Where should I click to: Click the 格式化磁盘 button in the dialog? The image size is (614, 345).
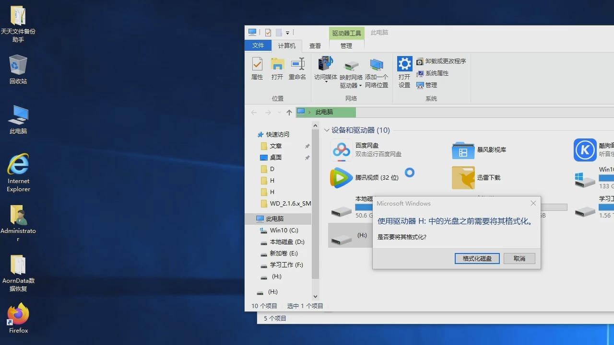pos(477,258)
